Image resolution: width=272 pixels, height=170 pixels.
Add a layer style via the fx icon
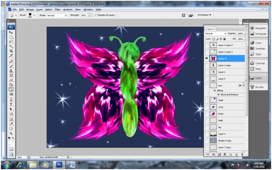[x=214, y=155]
